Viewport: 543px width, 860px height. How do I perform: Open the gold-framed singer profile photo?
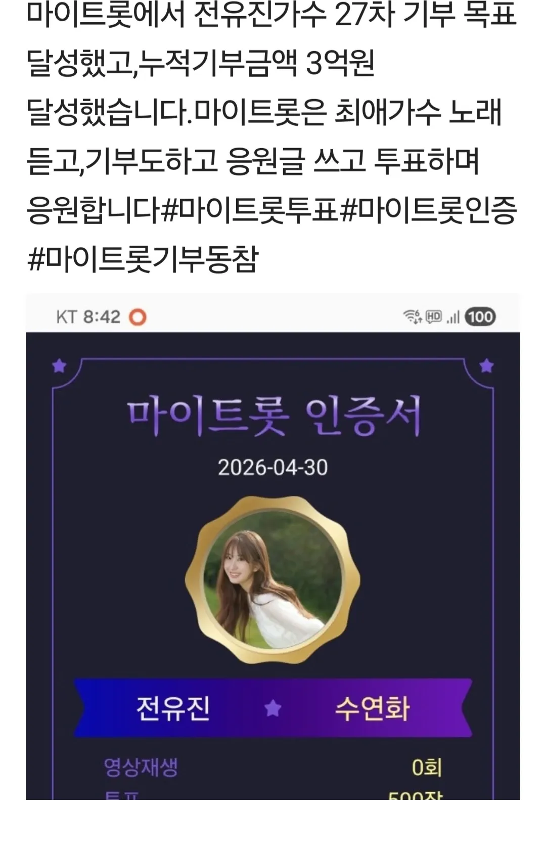(x=273, y=580)
